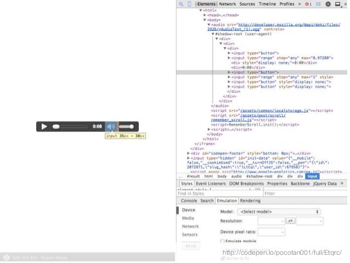Screen dimensions: 350x263
Task: Close DevTools with the X icon
Action: tap(345, 4)
